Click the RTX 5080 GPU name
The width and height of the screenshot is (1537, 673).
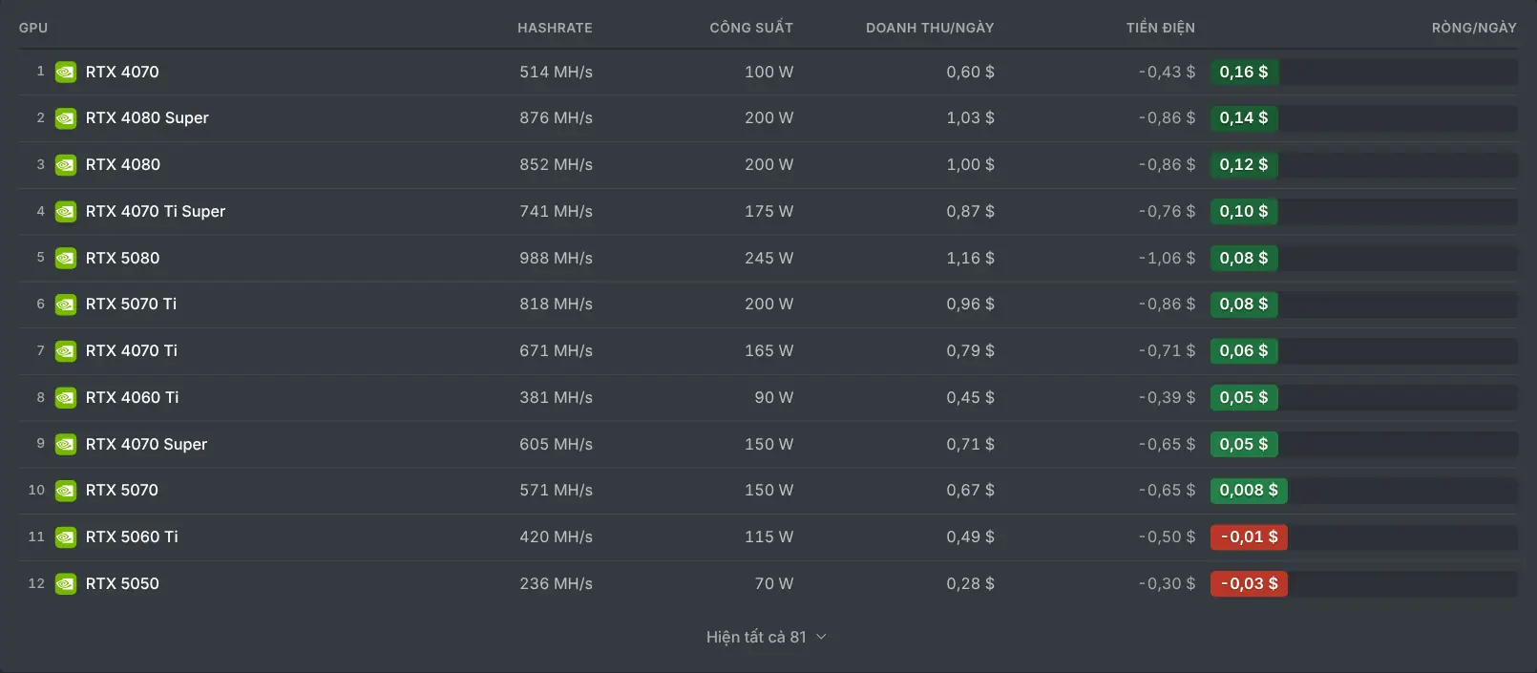pos(123,258)
